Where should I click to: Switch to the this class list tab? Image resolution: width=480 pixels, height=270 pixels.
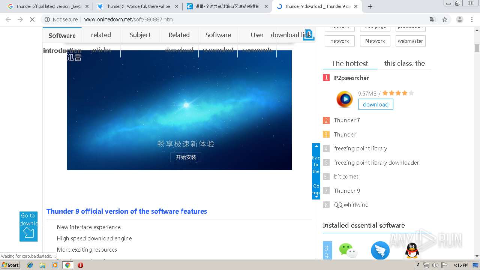pos(405,63)
